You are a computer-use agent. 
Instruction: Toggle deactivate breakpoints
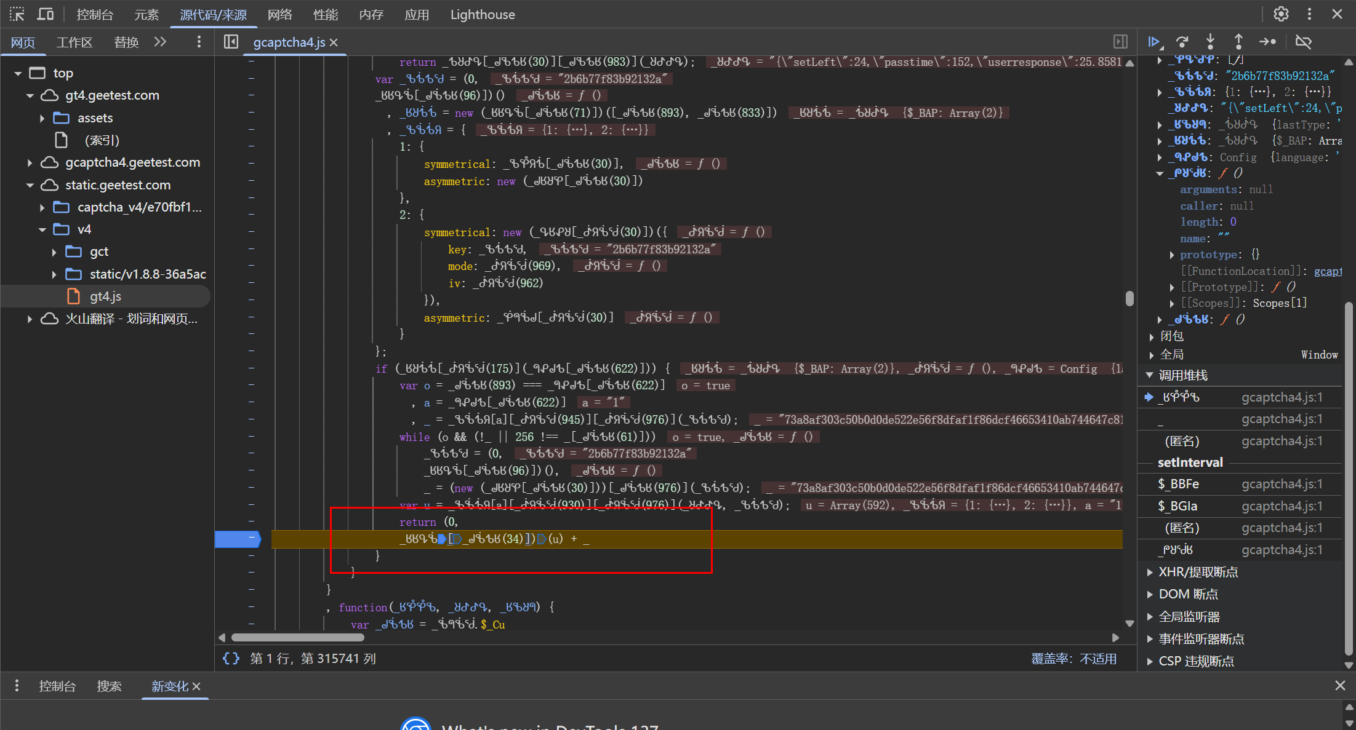(1303, 42)
